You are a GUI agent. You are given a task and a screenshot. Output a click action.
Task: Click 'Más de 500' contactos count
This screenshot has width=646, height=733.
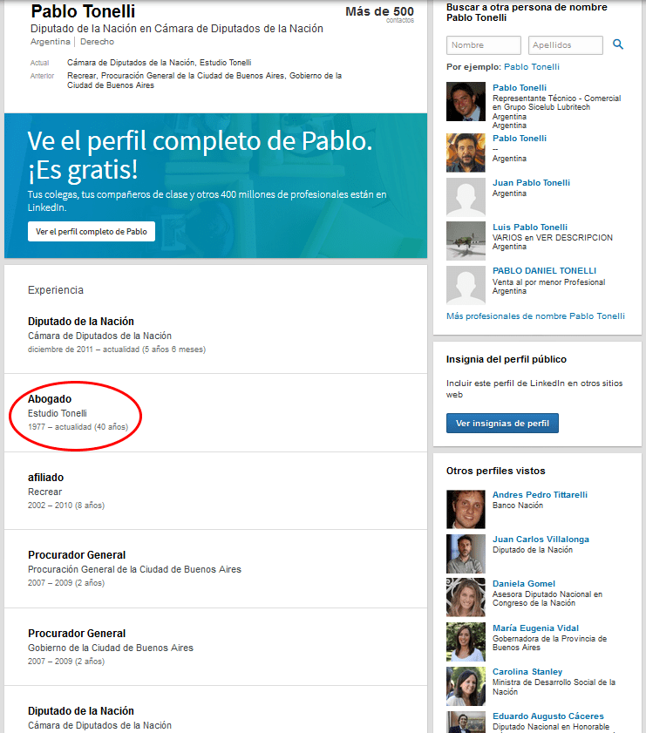click(379, 12)
